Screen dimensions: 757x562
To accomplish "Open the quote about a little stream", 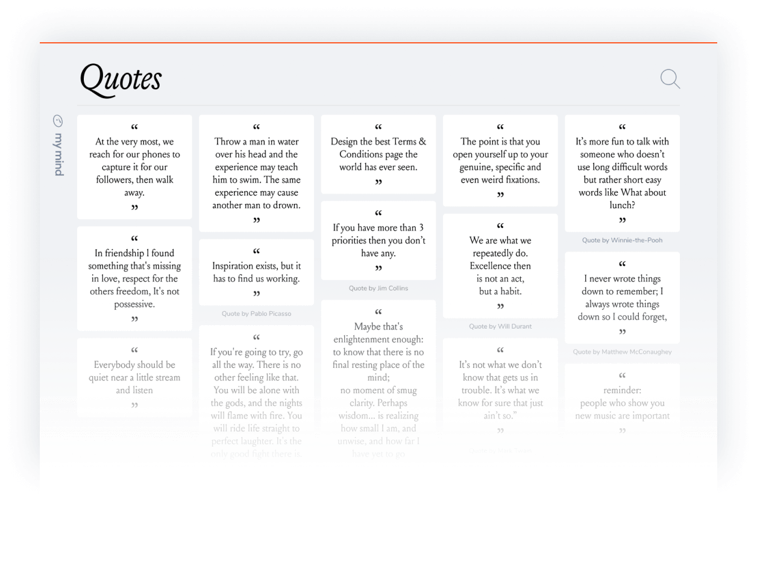I will pos(134,377).
